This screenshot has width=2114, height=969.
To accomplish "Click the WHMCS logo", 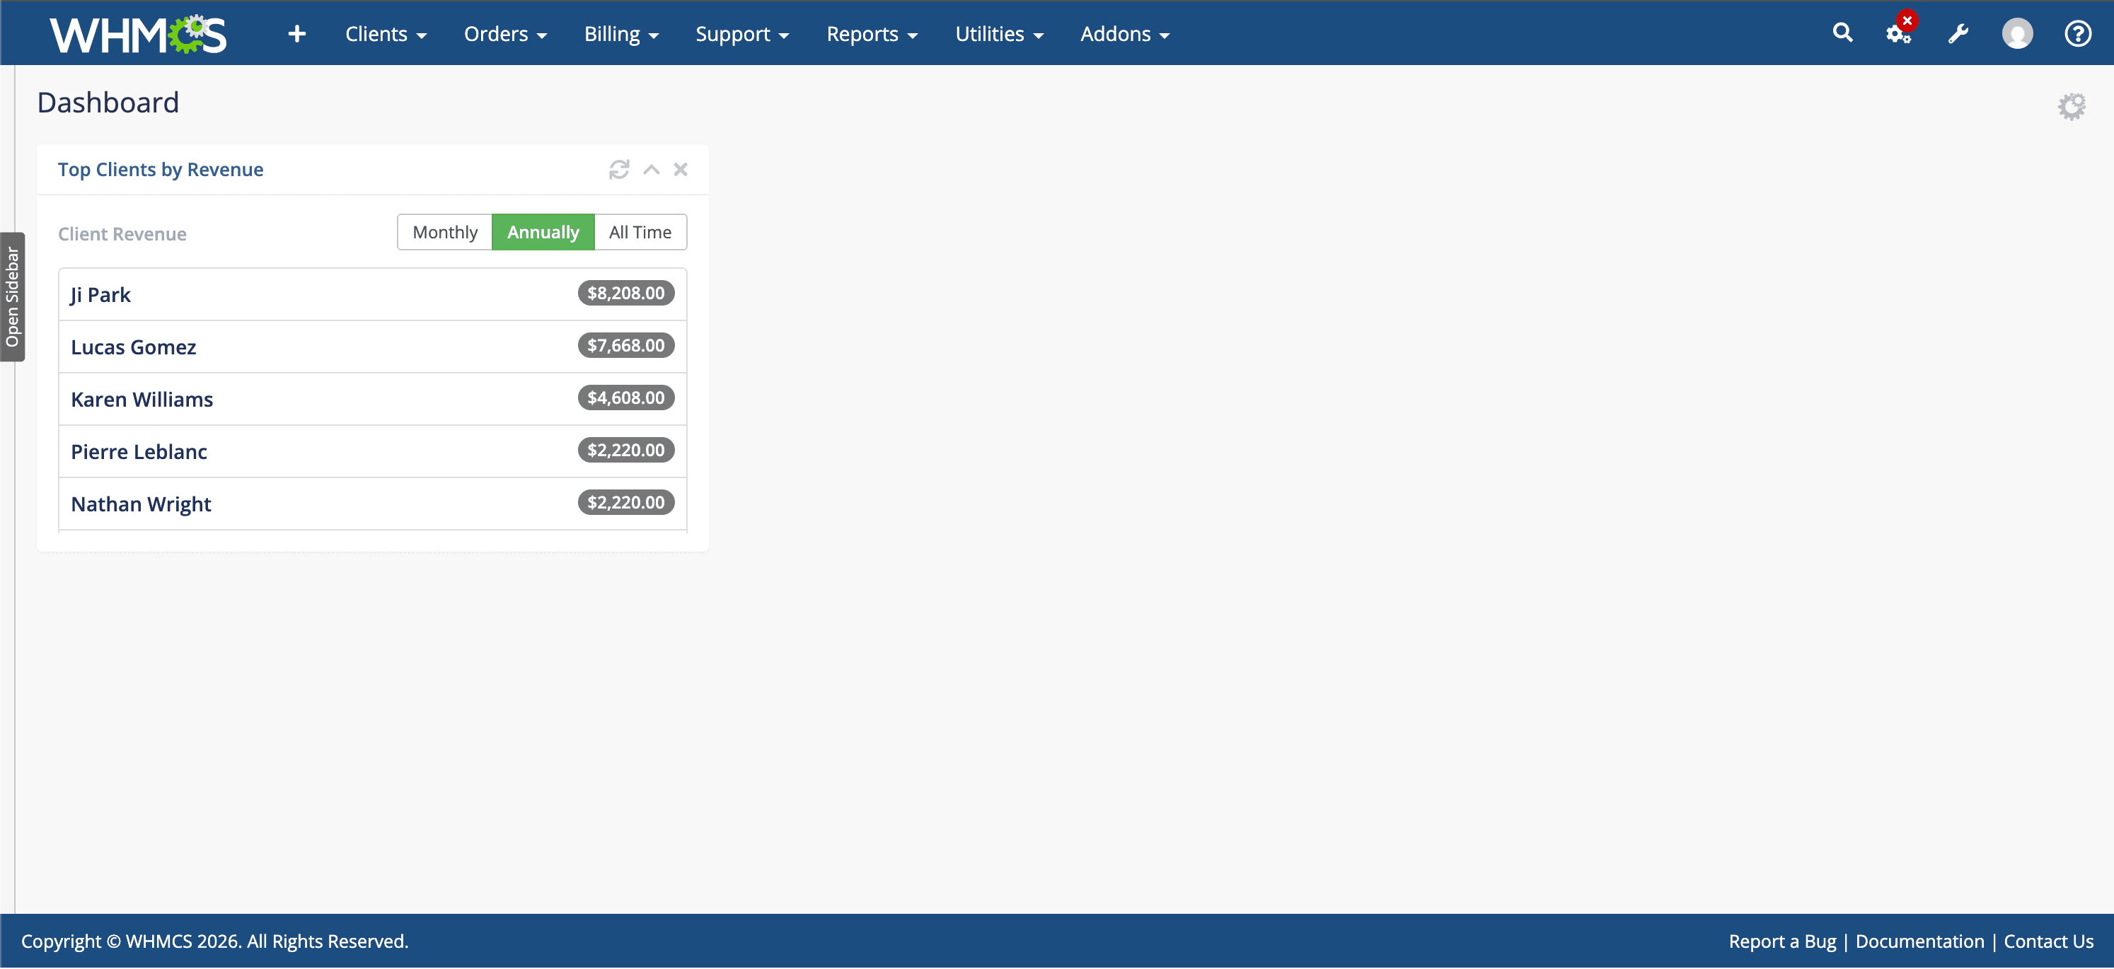I will click(x=138, y=33).
